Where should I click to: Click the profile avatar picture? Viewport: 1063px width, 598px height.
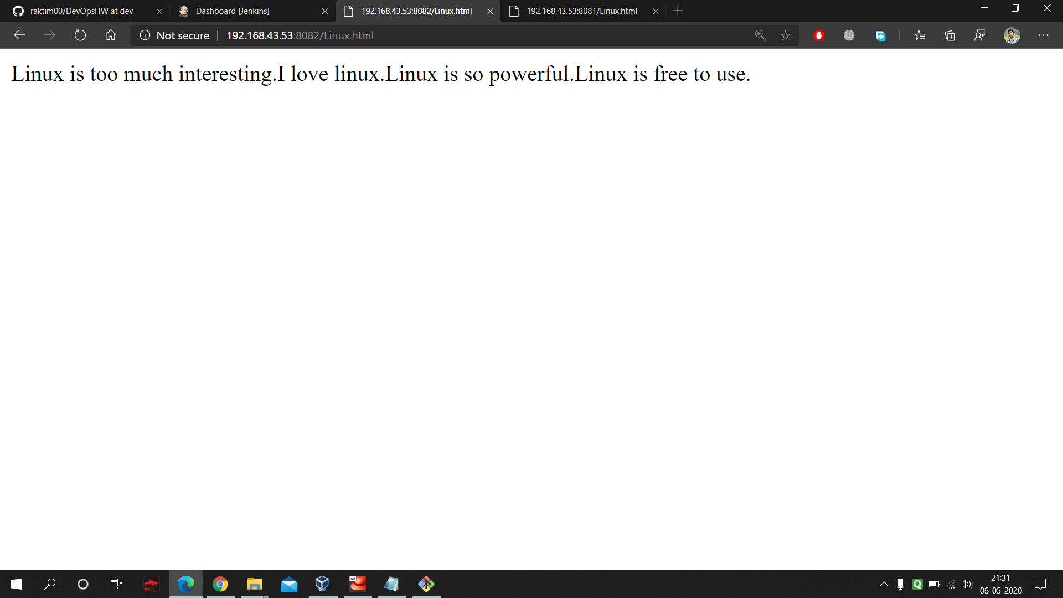(x=1012, y=35)
